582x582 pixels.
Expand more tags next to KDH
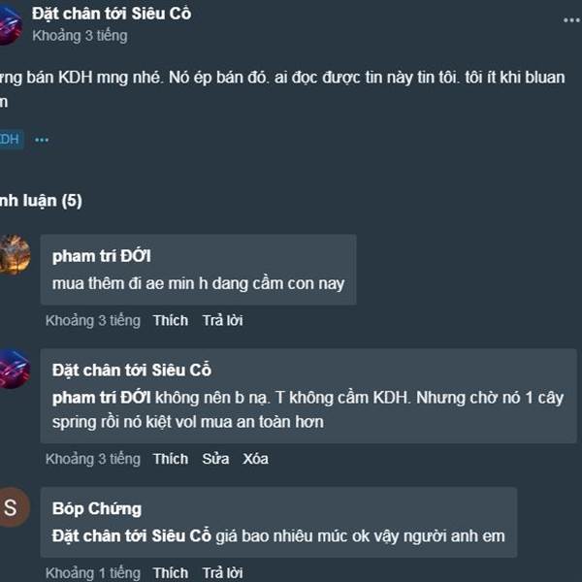tap(42, 140)
